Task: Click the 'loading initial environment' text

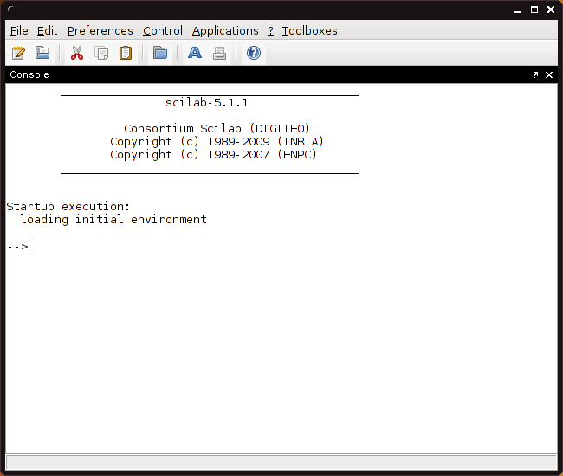Action: coord(113,219)
